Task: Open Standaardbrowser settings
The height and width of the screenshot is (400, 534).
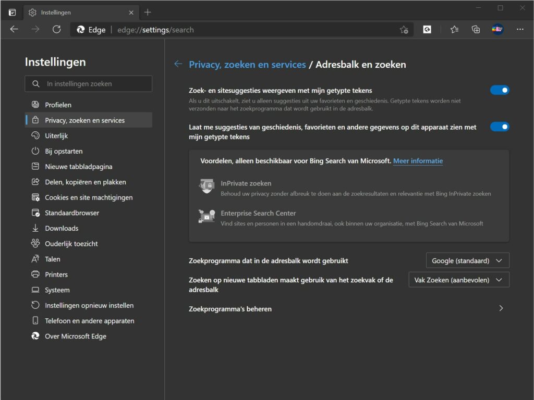Action: tap(89, 213)
